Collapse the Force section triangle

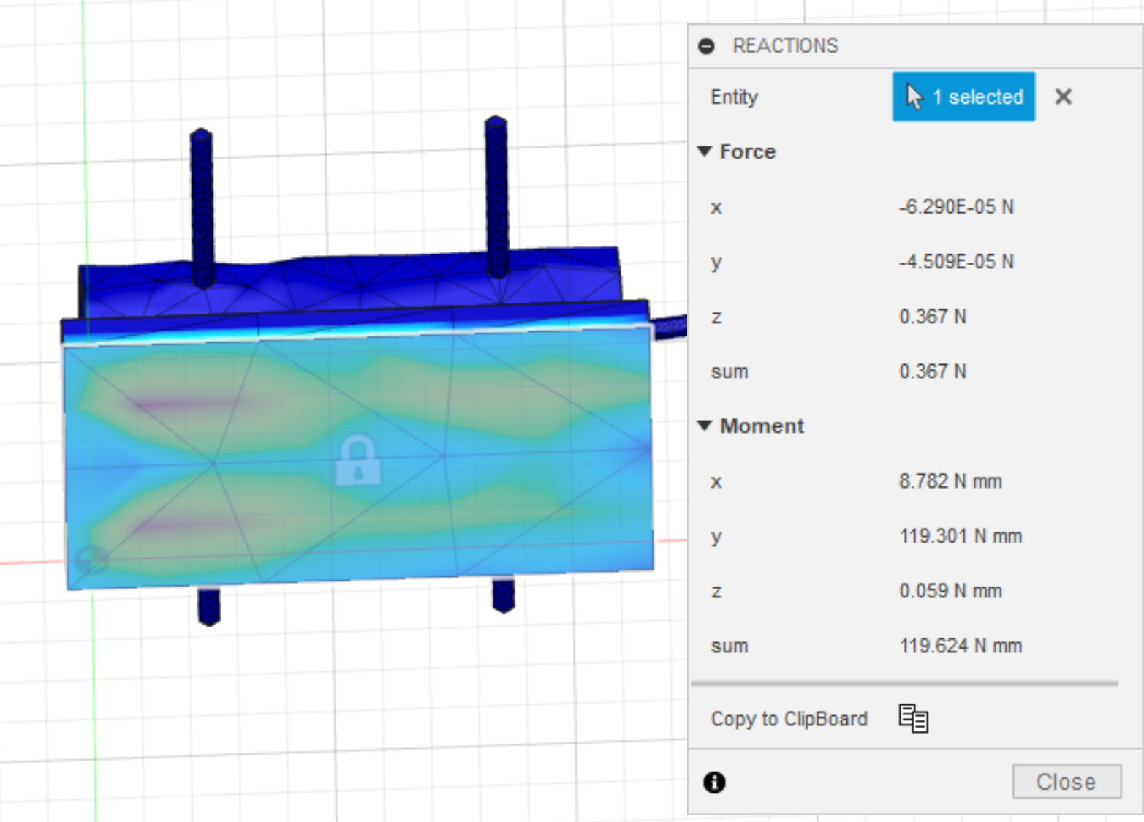click(705, 151)
